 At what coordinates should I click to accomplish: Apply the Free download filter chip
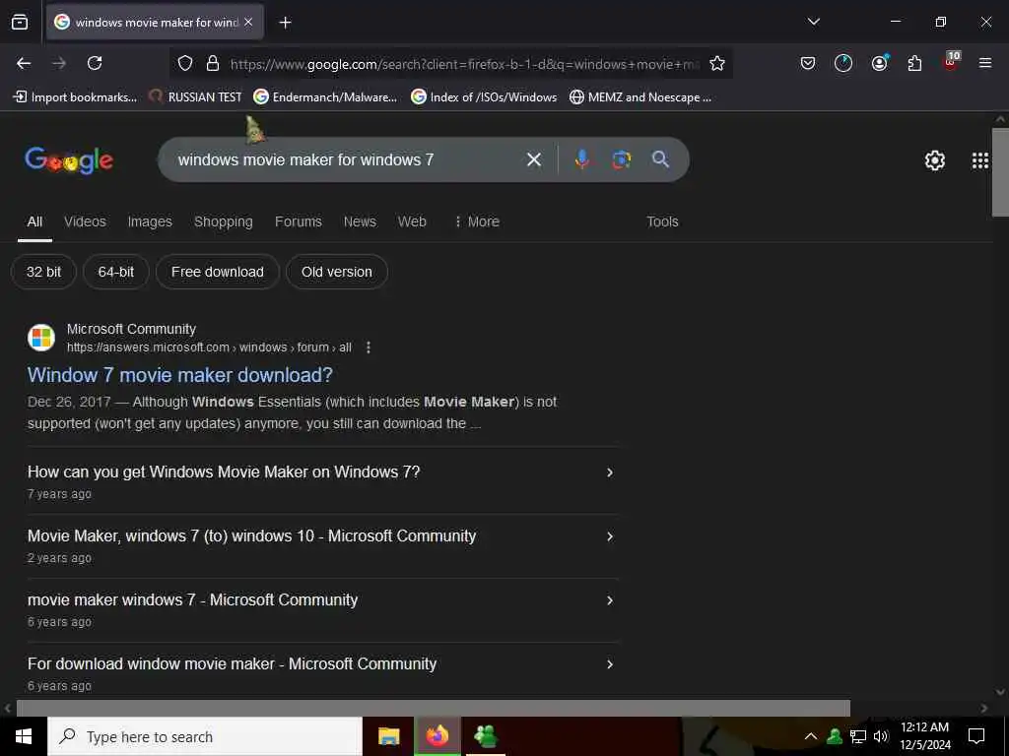[x=218, y=272]
